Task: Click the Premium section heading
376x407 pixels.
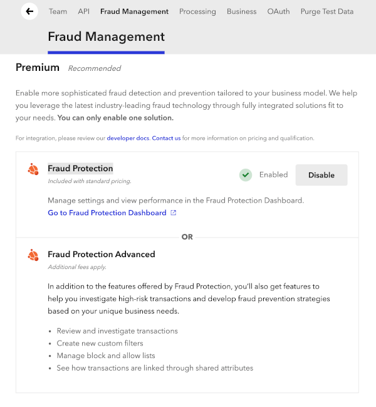Action: click(x=38, y=68)
